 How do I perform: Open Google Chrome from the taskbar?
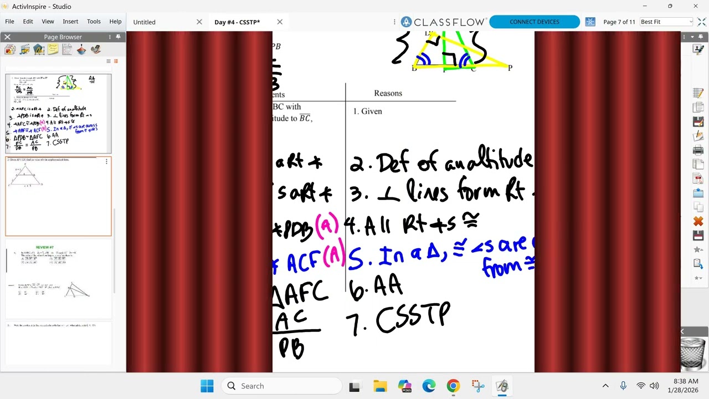453,386
